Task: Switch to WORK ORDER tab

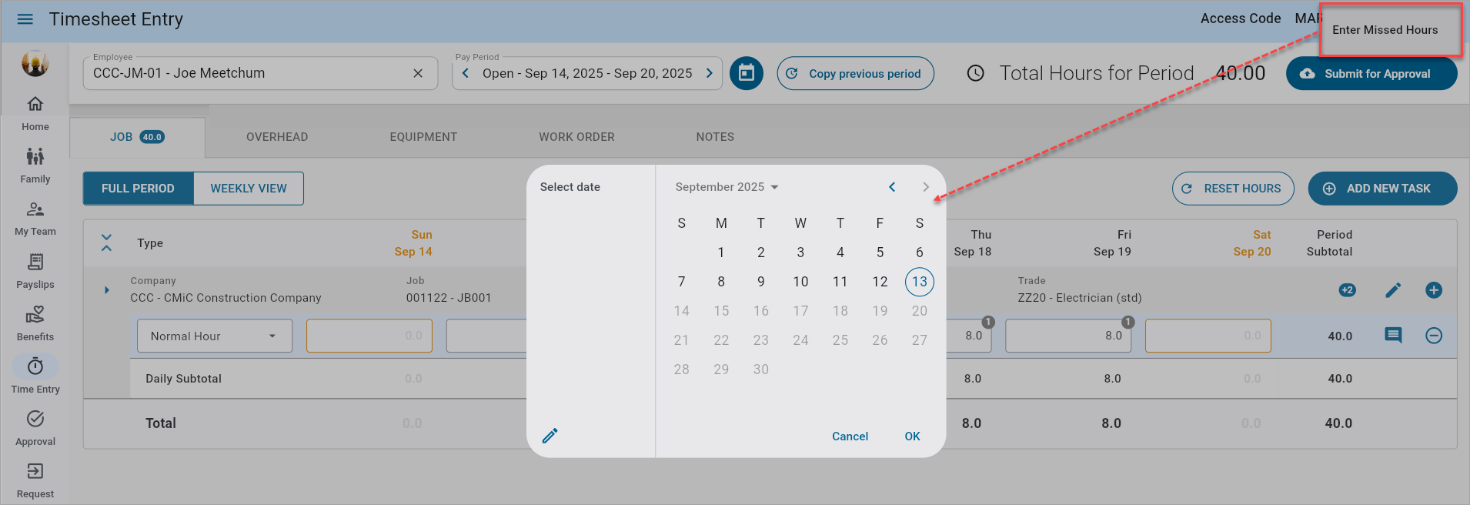Action: 576,137
